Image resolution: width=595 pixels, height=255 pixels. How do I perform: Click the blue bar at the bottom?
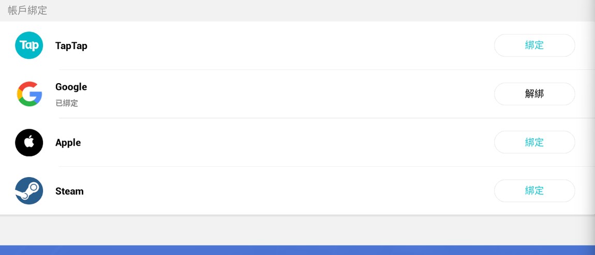click(297, 250)
